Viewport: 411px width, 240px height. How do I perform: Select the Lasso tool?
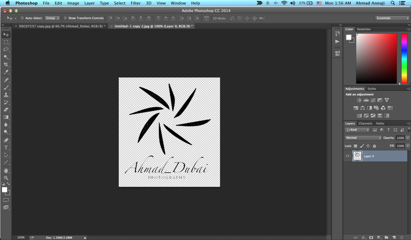click(6, 49)
